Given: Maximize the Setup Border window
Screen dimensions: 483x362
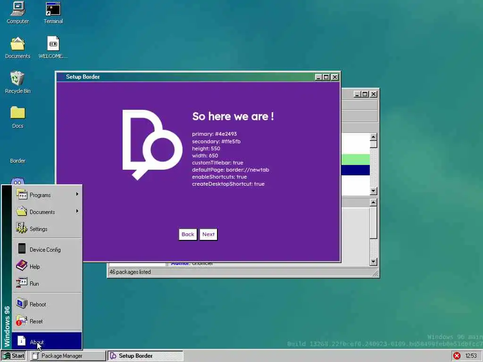Looking at the screenshot, I should [326, 77].
